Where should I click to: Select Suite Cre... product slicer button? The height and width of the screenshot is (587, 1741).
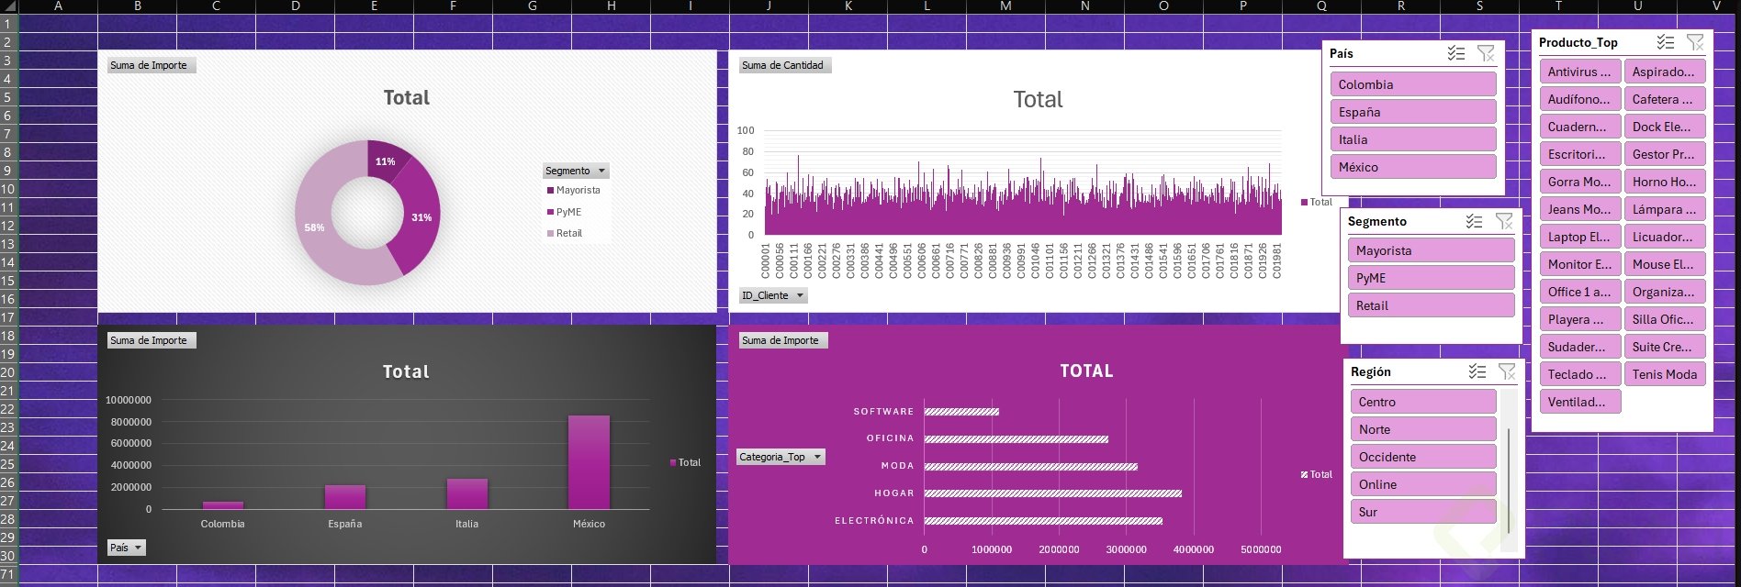point(1665,347)
